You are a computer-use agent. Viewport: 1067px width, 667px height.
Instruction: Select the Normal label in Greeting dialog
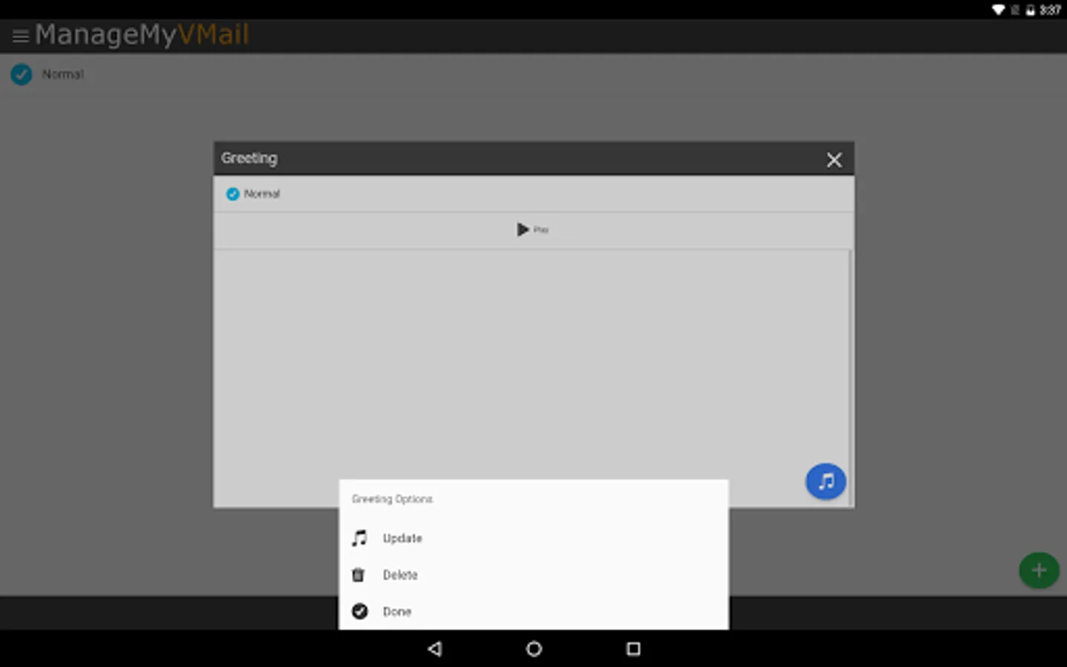point(262,193)
